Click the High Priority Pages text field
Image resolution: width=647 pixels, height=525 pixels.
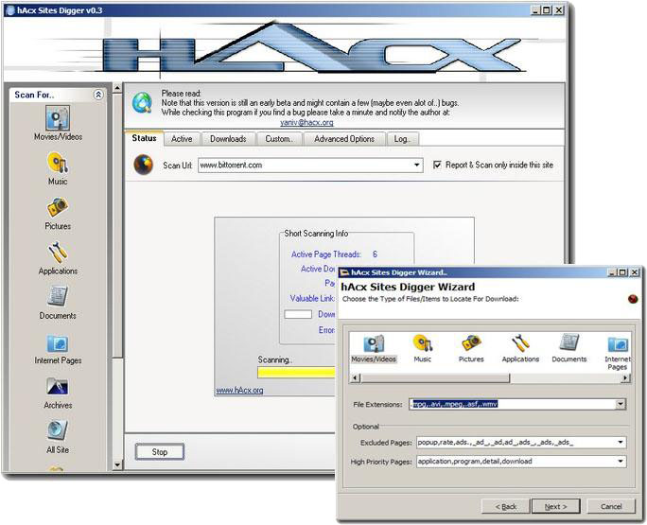pyautogui.click(x=516, y=462)
